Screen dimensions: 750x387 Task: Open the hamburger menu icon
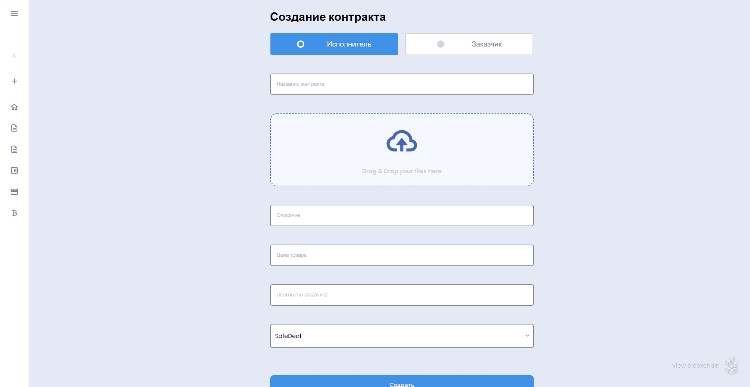14,14
